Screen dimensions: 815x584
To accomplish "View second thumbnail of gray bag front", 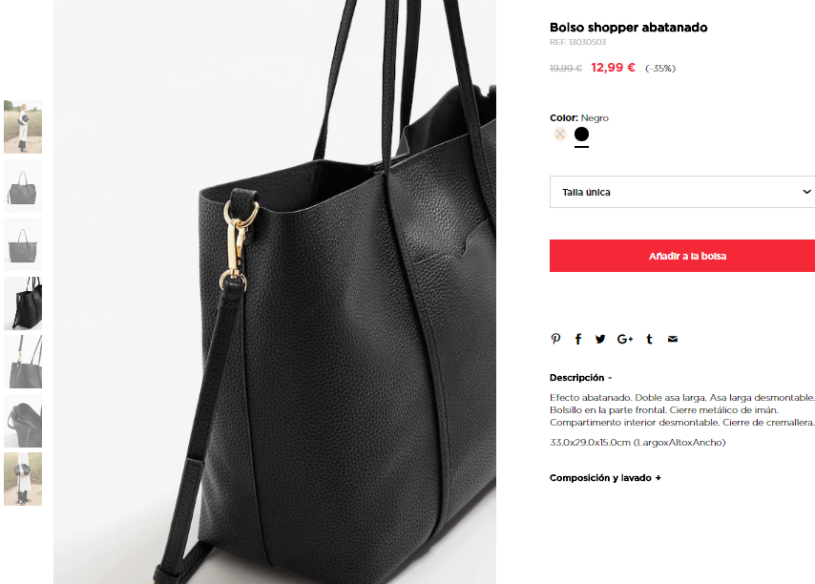I will (23, 185).
